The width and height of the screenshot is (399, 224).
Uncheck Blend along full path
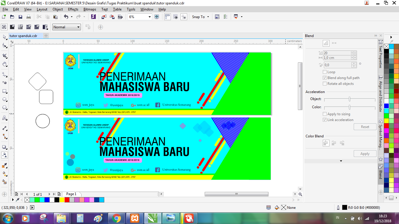(325, 78)
